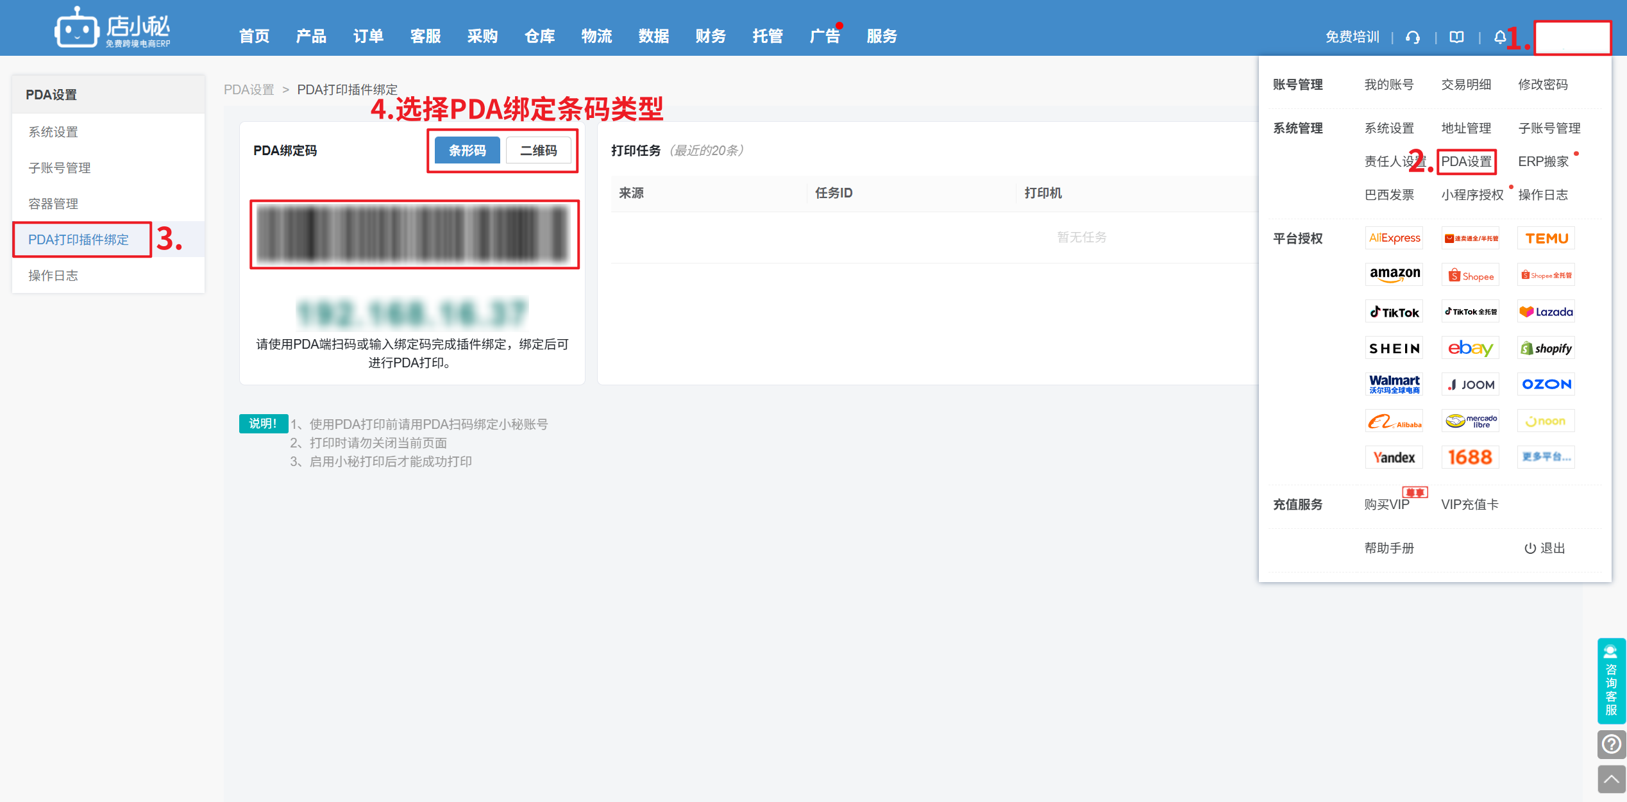Select 条形码 binding code type

coord(467,151)
